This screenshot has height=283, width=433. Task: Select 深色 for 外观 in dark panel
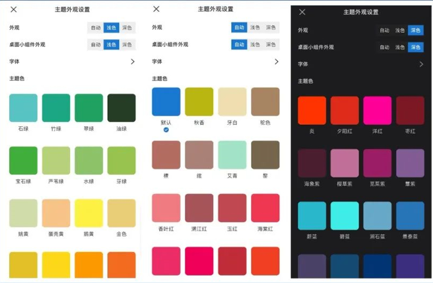click(x=415, y=30)
